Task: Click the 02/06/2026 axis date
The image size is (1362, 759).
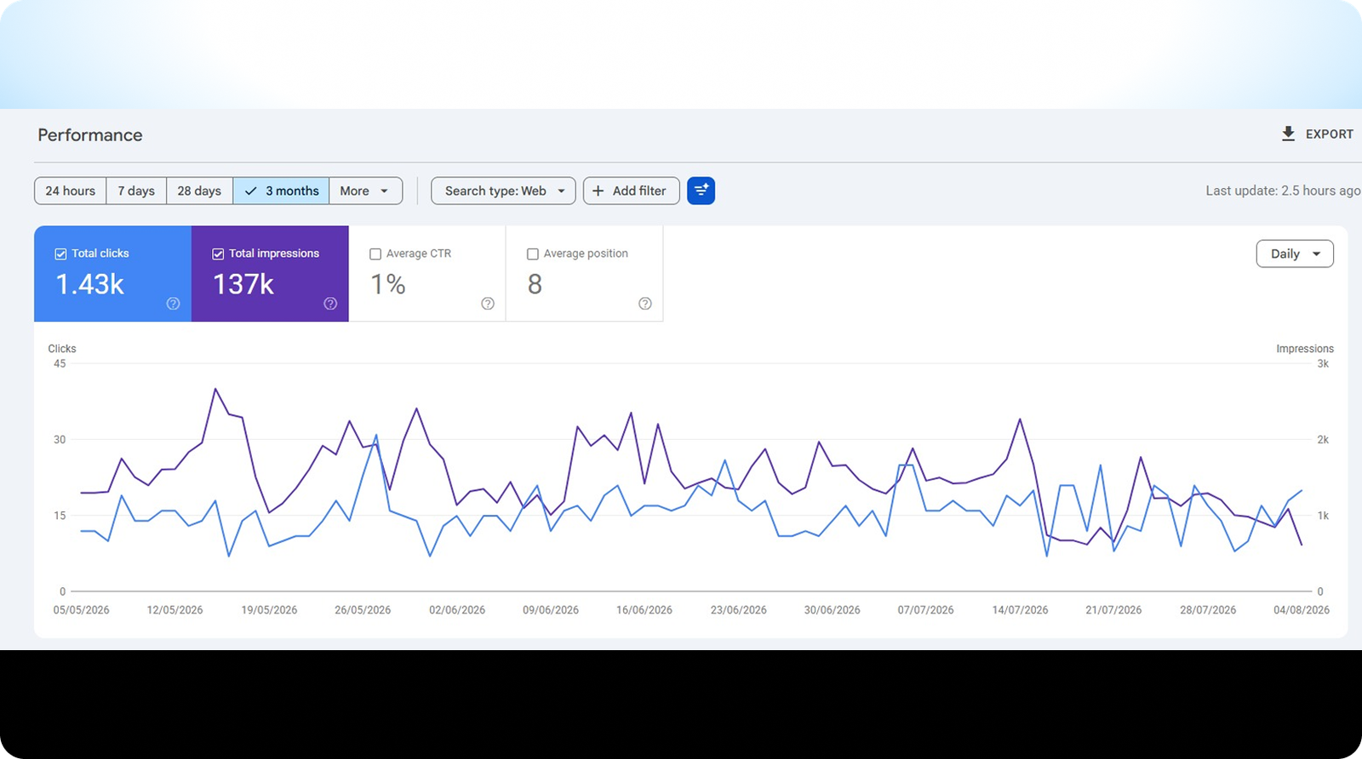Action: click(x=457, y=610)
